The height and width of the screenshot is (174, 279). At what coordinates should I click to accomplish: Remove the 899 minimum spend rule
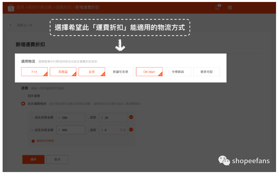(x=131, y=130)
